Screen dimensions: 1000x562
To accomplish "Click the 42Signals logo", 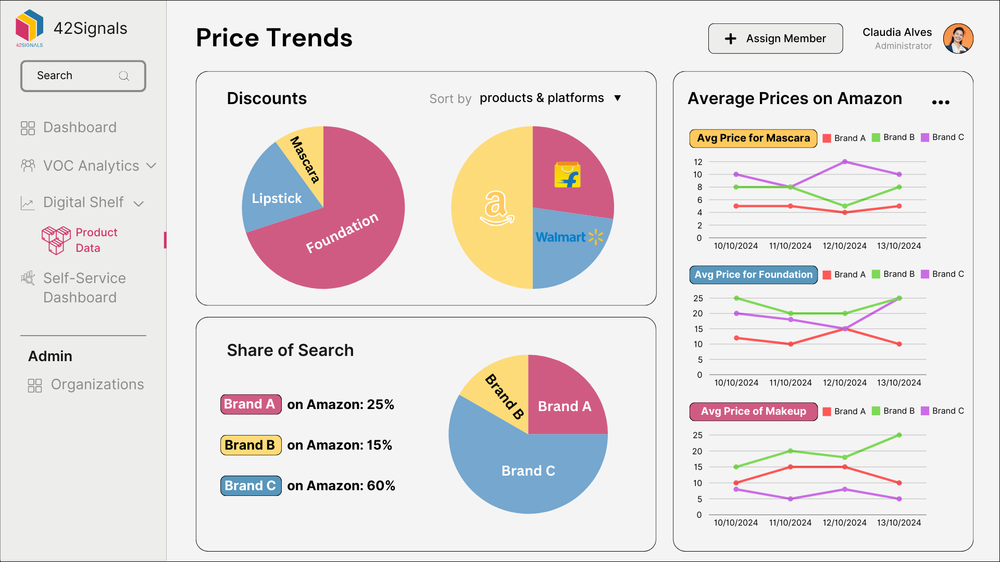I will (x=29, y=27).
